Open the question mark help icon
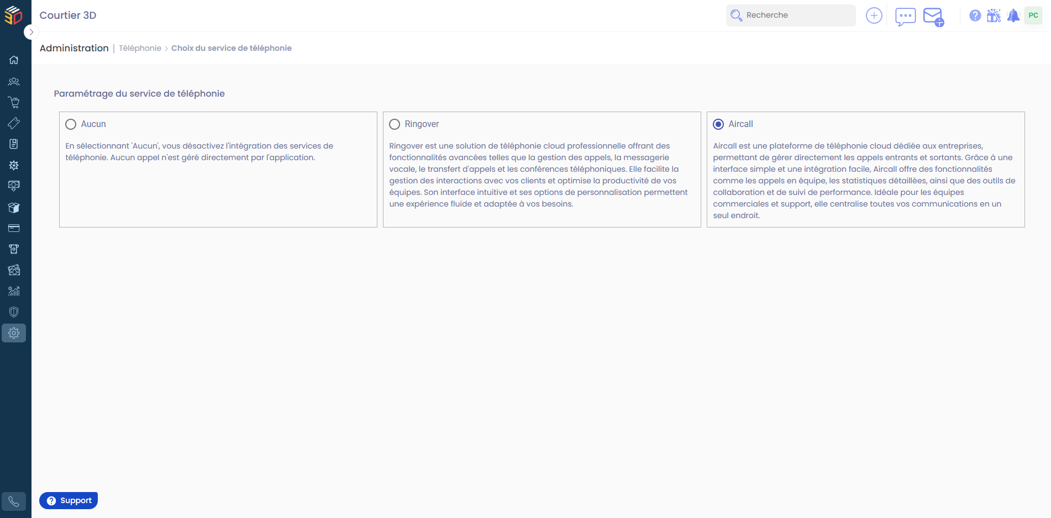Viewport: 1051px width, 518px height. [975, 15]
